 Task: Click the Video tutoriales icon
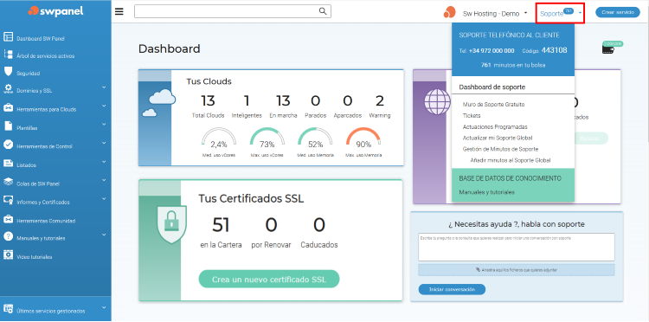pos(9,255)
